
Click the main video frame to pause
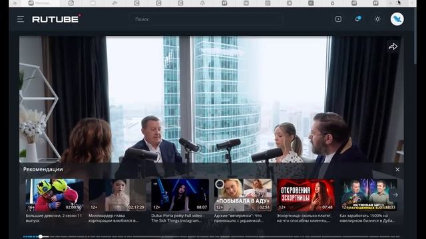(212, 99)
